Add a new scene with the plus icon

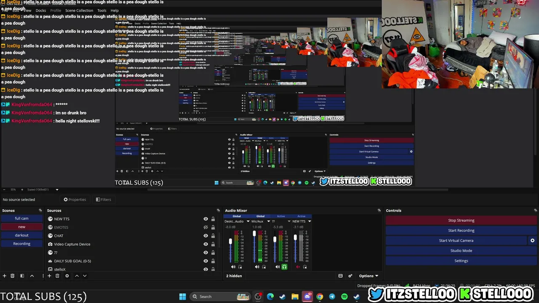5,276
